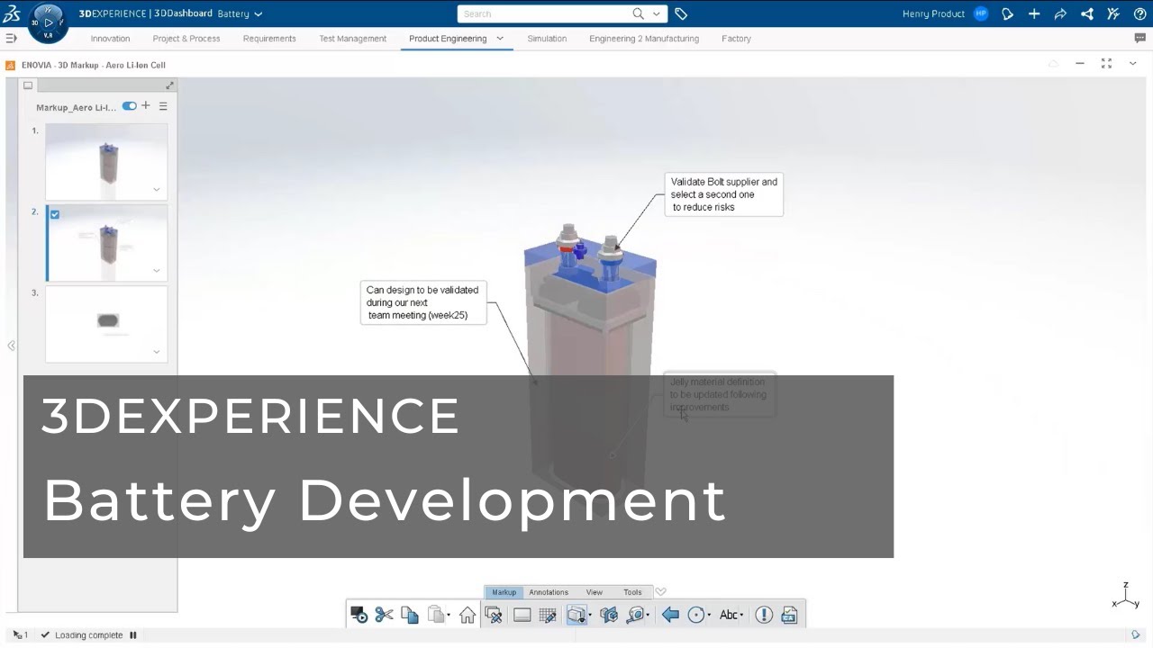Switch to the Test Management tab
The image size is (1153, 648).
click(x=352, y=39)
